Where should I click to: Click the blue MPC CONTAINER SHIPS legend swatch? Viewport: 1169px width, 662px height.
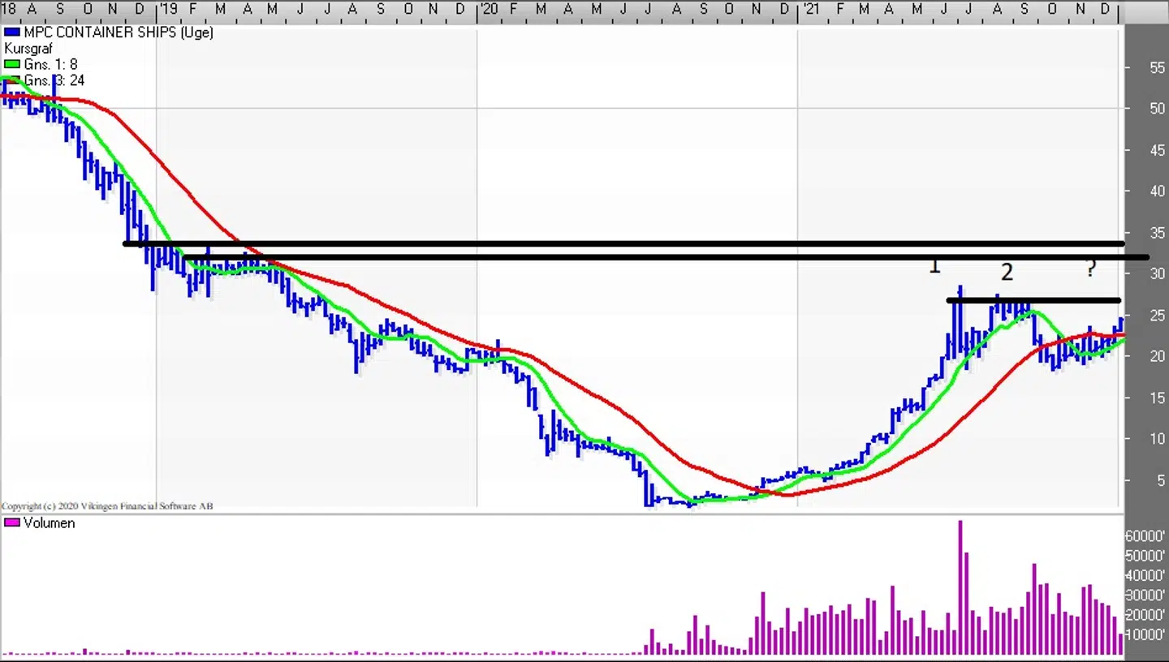[12, 33]
